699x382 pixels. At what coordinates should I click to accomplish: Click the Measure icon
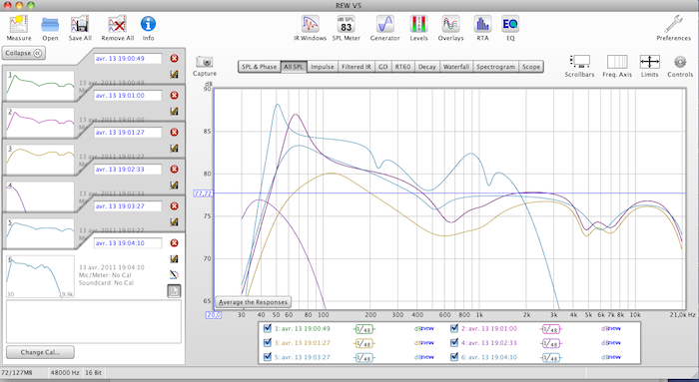pyautogui.click(x=19, y=24)
